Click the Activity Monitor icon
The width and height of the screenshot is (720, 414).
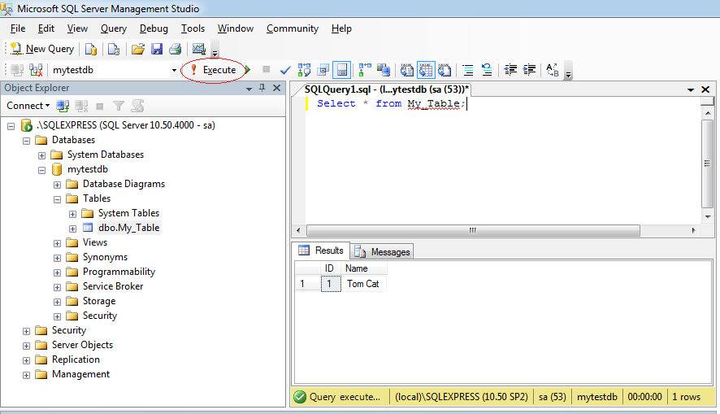(198, 49)
